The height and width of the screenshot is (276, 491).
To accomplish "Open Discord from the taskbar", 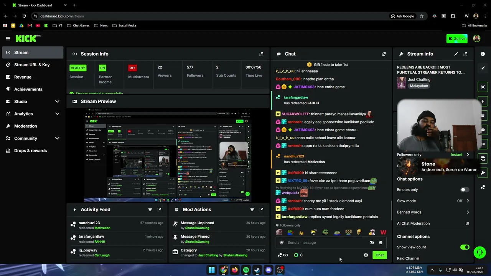I will click(x=269, y=270).
